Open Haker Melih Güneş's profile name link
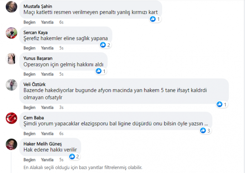The width and height of the screenshot is (245, 173). (40, 144)
